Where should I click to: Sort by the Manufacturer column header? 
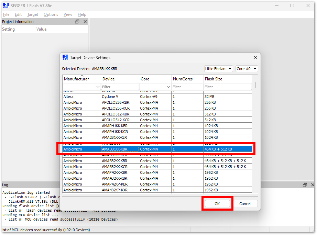tap(81, 79)
